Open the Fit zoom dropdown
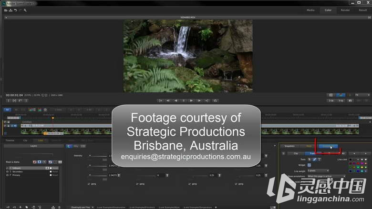Image resolution: width=372 pixels, height=209 pixels. point(362,95)
